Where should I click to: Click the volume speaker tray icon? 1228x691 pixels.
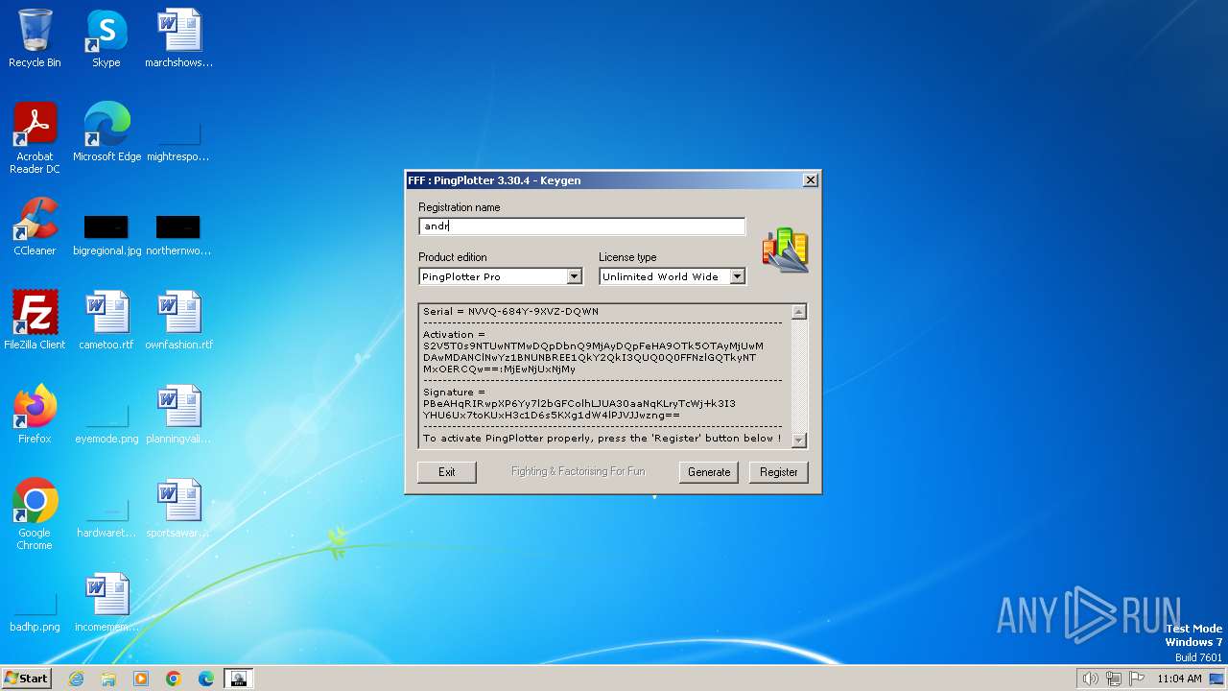pos(1090,679)
